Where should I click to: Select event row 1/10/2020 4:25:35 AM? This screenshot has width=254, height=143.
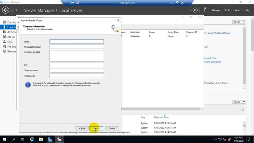point(165,123)
